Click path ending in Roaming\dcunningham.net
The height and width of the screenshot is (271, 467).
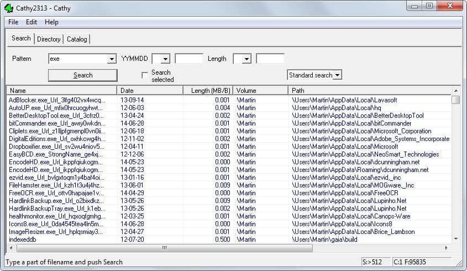tap(360, 170)
